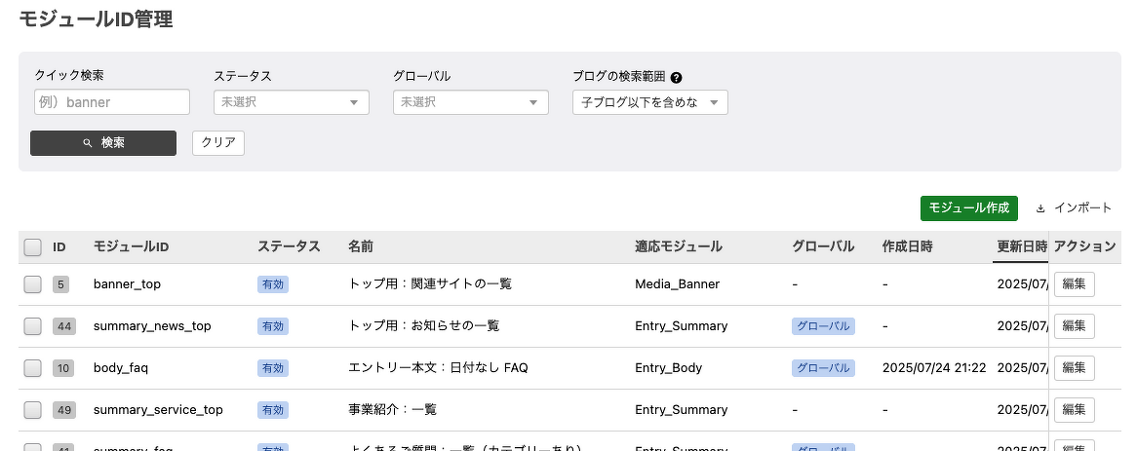The width and height of the screenshot is (1137, 451).
Task: Click the 有効 status badge for banner_top
Action: click(273, 284)
